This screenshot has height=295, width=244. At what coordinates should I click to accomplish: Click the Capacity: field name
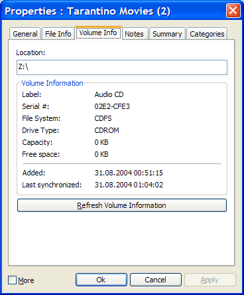37,142
